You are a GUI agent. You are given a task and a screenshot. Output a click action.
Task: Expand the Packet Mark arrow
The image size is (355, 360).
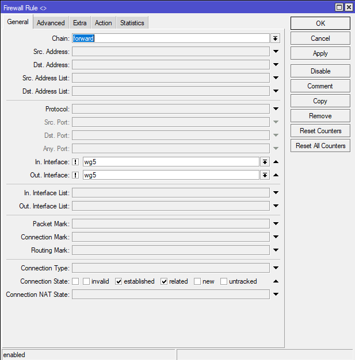click(276, 223)
